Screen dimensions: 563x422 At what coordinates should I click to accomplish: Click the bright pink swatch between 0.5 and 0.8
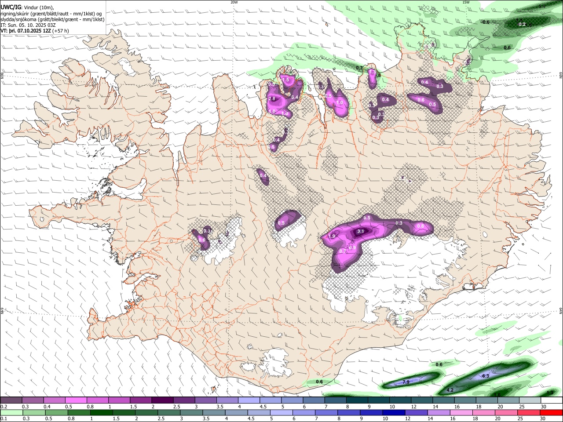point(76,400)
